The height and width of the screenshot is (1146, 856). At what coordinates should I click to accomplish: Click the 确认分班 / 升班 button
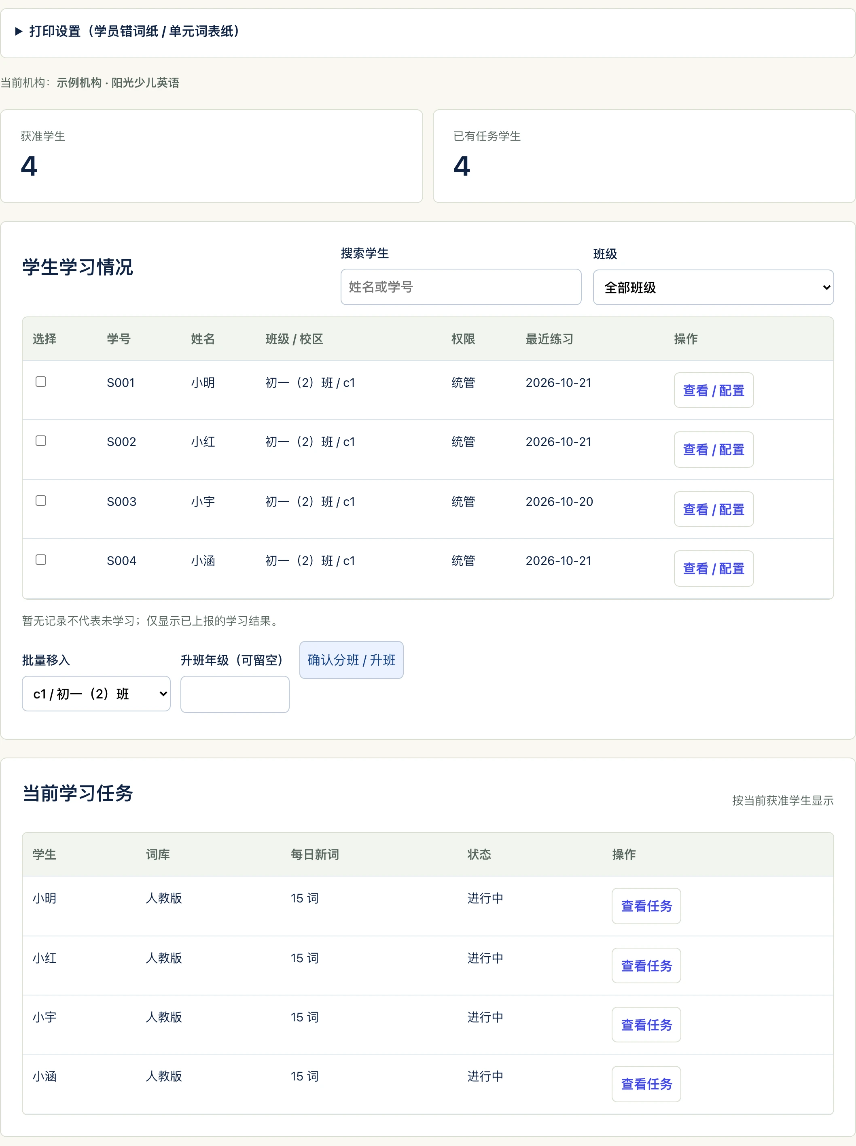[351, 660]
